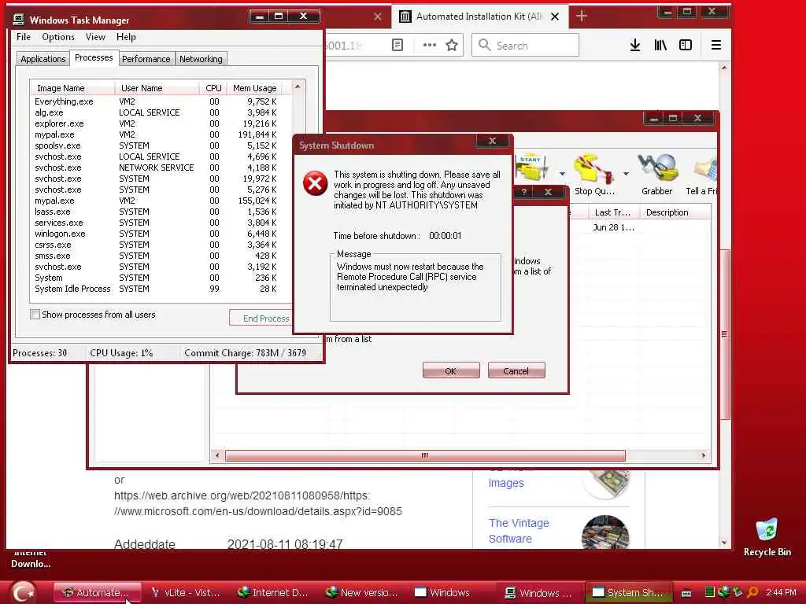Click the End Process button
This screenshot has width=806, height=604.
(261, 319)
